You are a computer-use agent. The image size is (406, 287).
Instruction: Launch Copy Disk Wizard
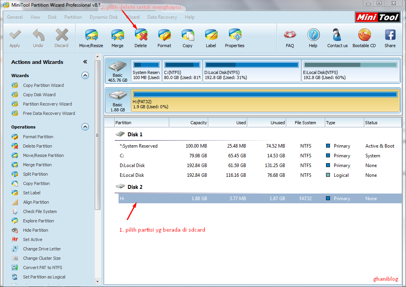pos(39,95)
